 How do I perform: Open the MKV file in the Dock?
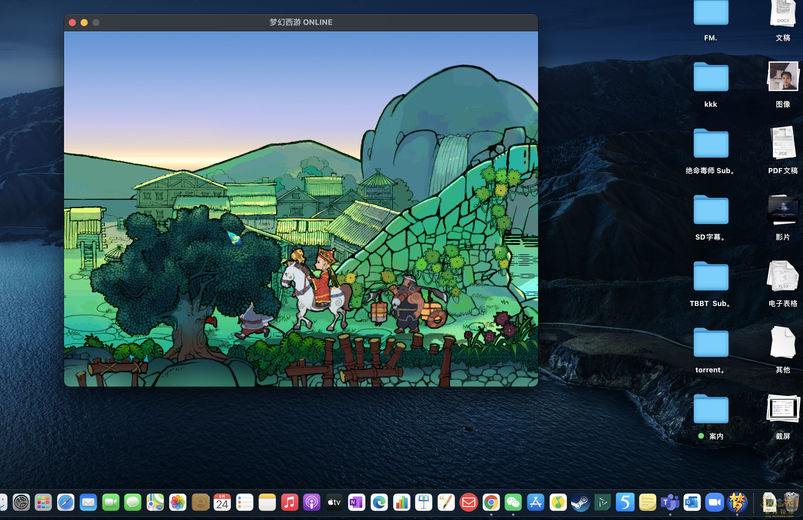(769, 503)
